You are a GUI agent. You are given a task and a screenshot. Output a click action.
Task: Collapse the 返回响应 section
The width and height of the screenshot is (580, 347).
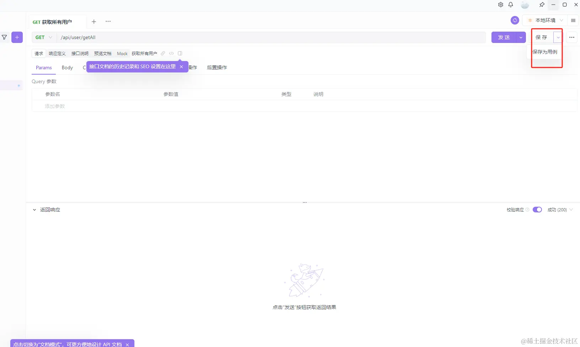point(34,210)
